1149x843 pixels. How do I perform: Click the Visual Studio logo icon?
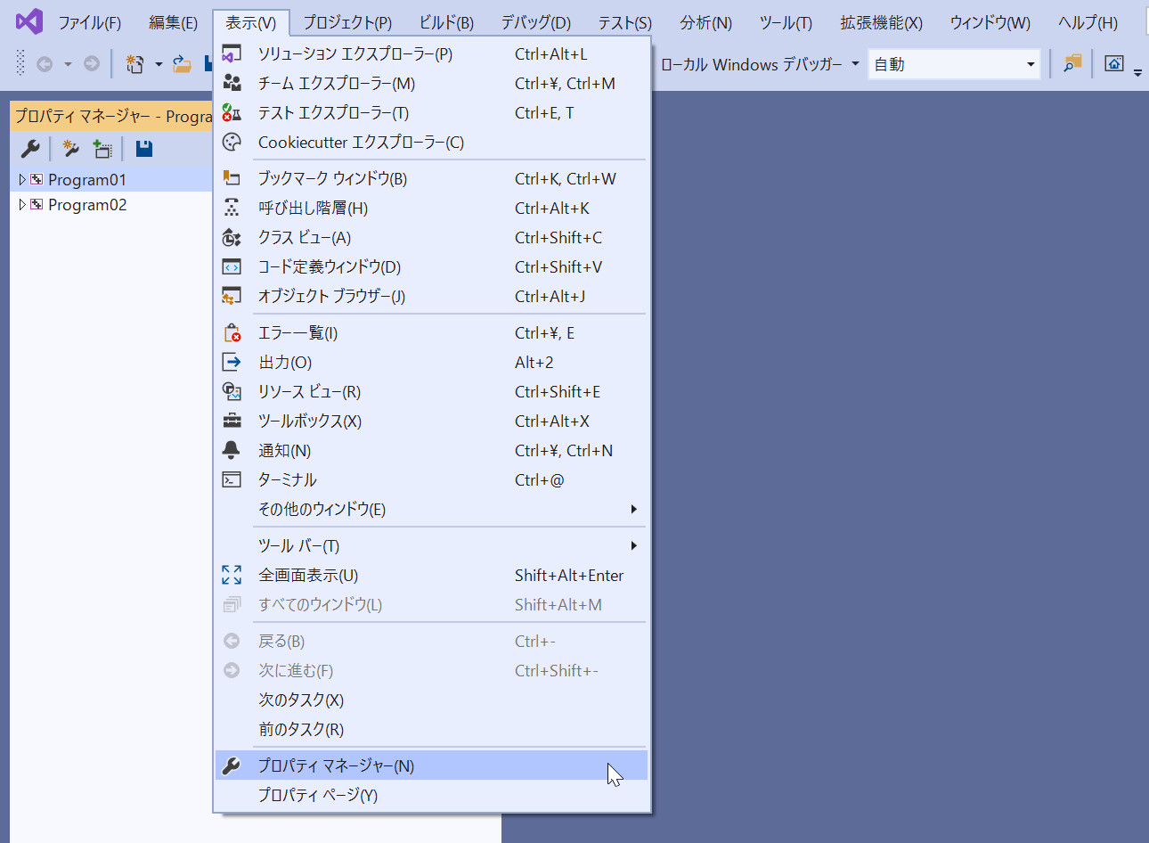coord(29,21)
